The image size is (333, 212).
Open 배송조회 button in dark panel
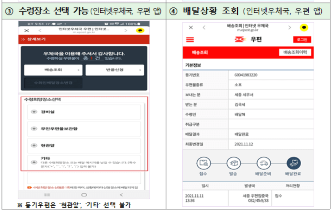pyautogui.click(x=53, y=70)
